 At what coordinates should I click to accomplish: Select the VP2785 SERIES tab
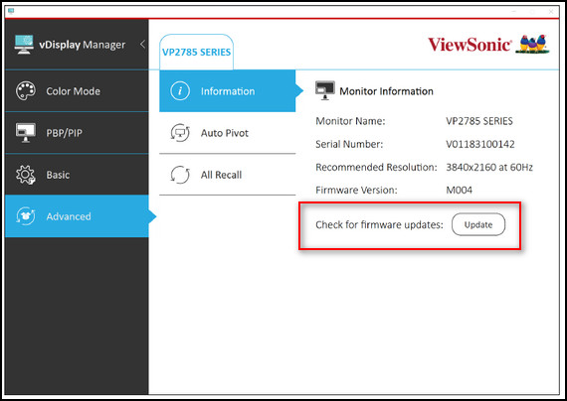click(196, 52)
